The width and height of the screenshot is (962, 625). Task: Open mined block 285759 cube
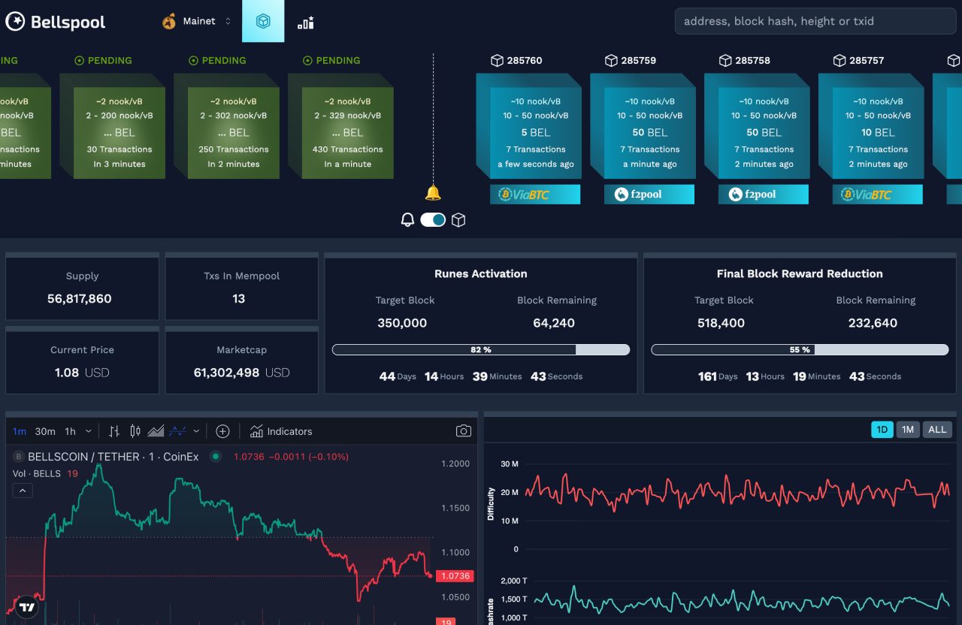click(x=643, y=126)
